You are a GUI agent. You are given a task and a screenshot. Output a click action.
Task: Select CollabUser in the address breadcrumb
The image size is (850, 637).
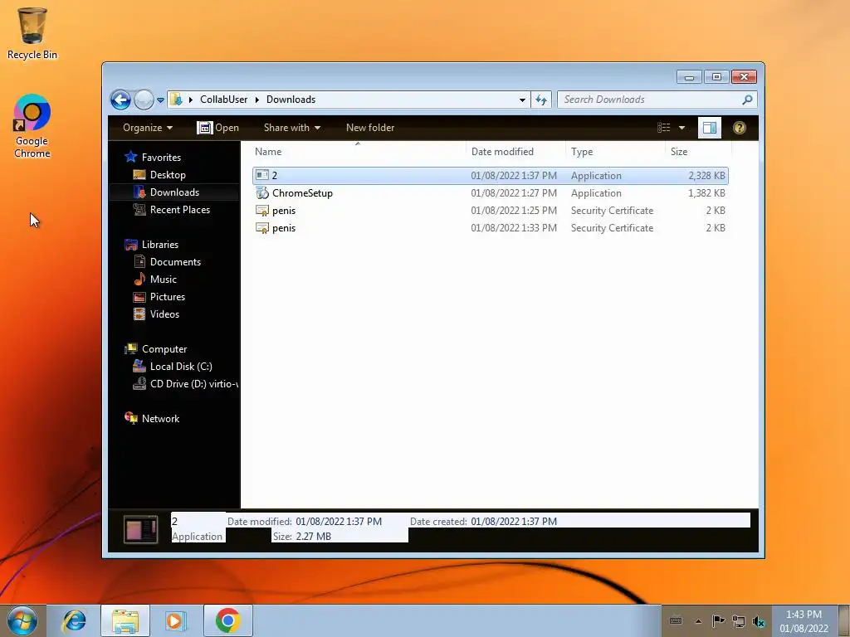click(x=223, y=100)
